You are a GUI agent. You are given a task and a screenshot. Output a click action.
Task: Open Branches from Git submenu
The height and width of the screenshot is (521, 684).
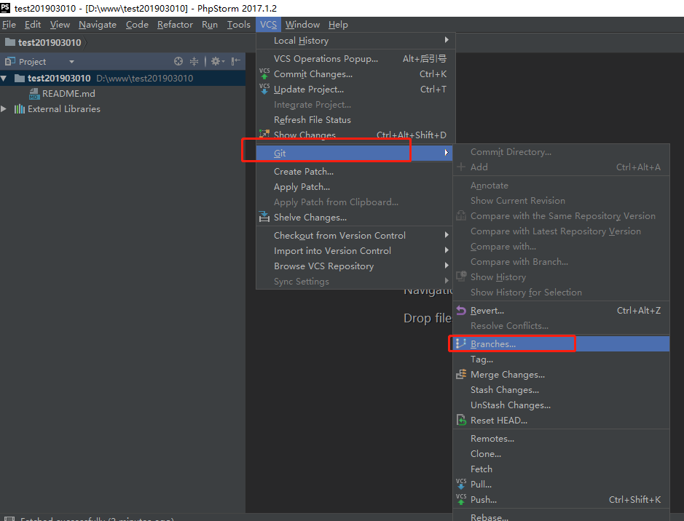pyautogui.click(x=562, y=343)
